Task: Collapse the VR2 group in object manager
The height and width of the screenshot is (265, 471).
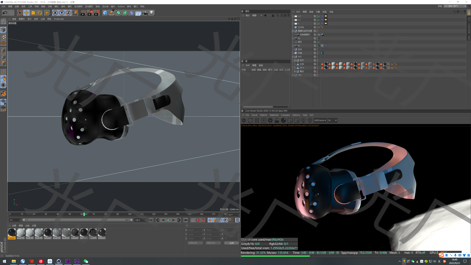Action: (293, 57)
